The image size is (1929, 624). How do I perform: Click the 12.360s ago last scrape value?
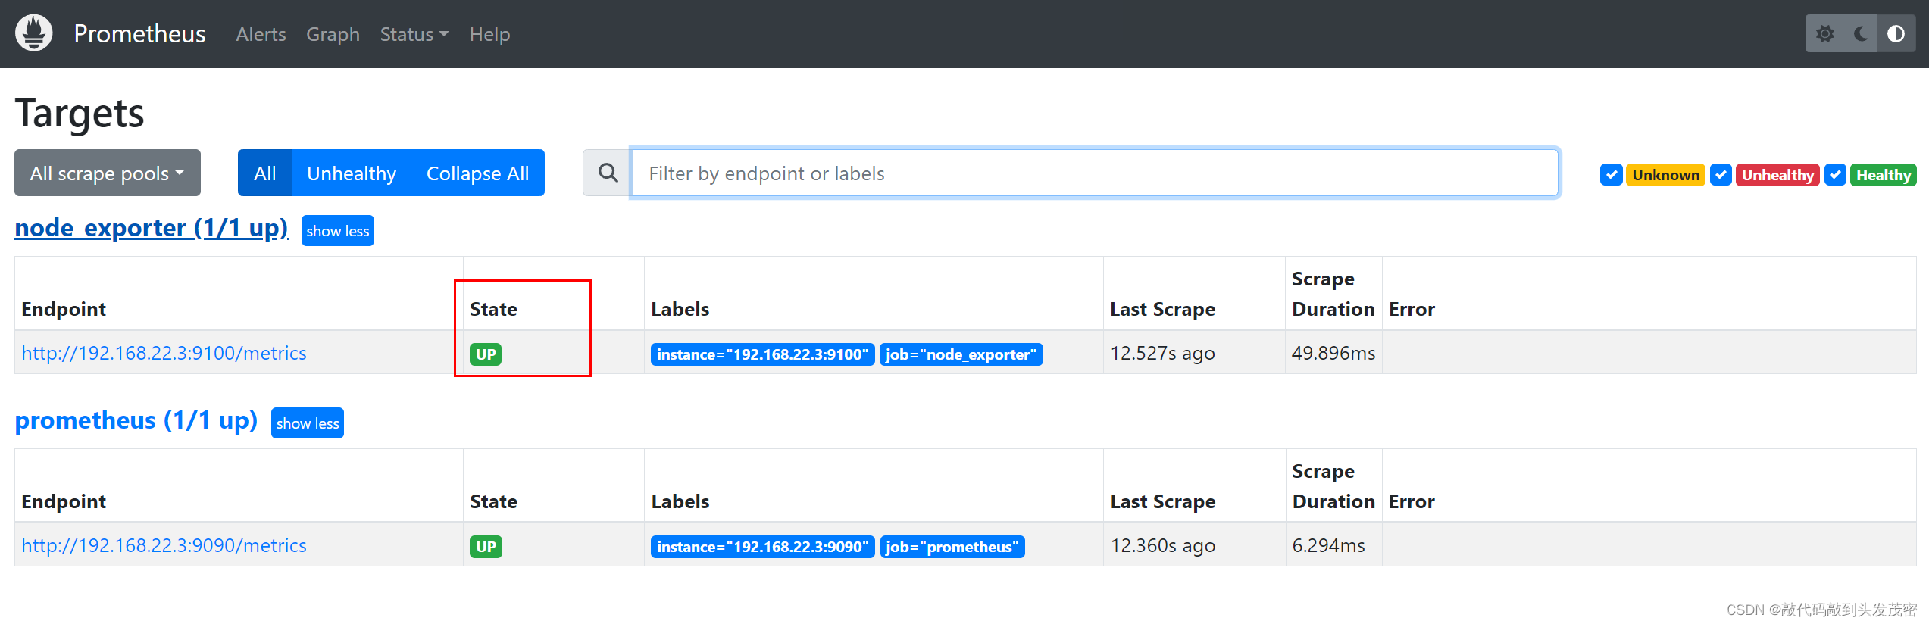pyautogui.click(x=1162, y=545)
